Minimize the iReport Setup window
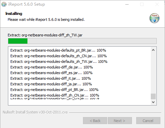Viewport: 165px width, 128px height. [127, 4]
